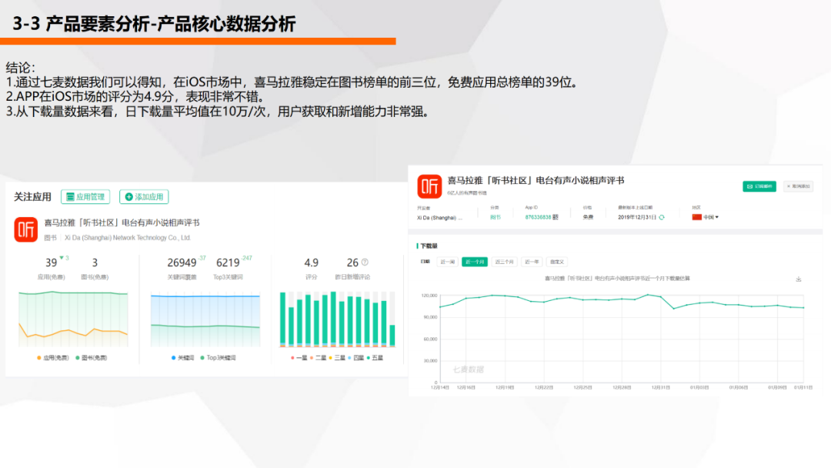Click the star rating bar chart
This screenshot has width=831, height=468.
click(338, 319)
